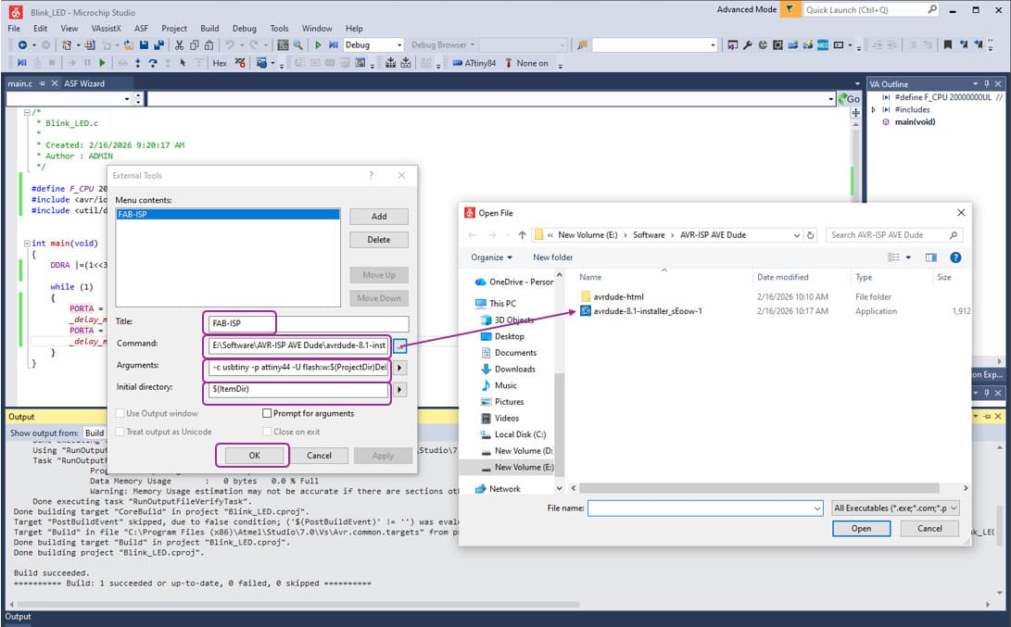Select FAB-ISP in Menu contents list
This screenshot has width=1011, height=627.
[228, 215]
